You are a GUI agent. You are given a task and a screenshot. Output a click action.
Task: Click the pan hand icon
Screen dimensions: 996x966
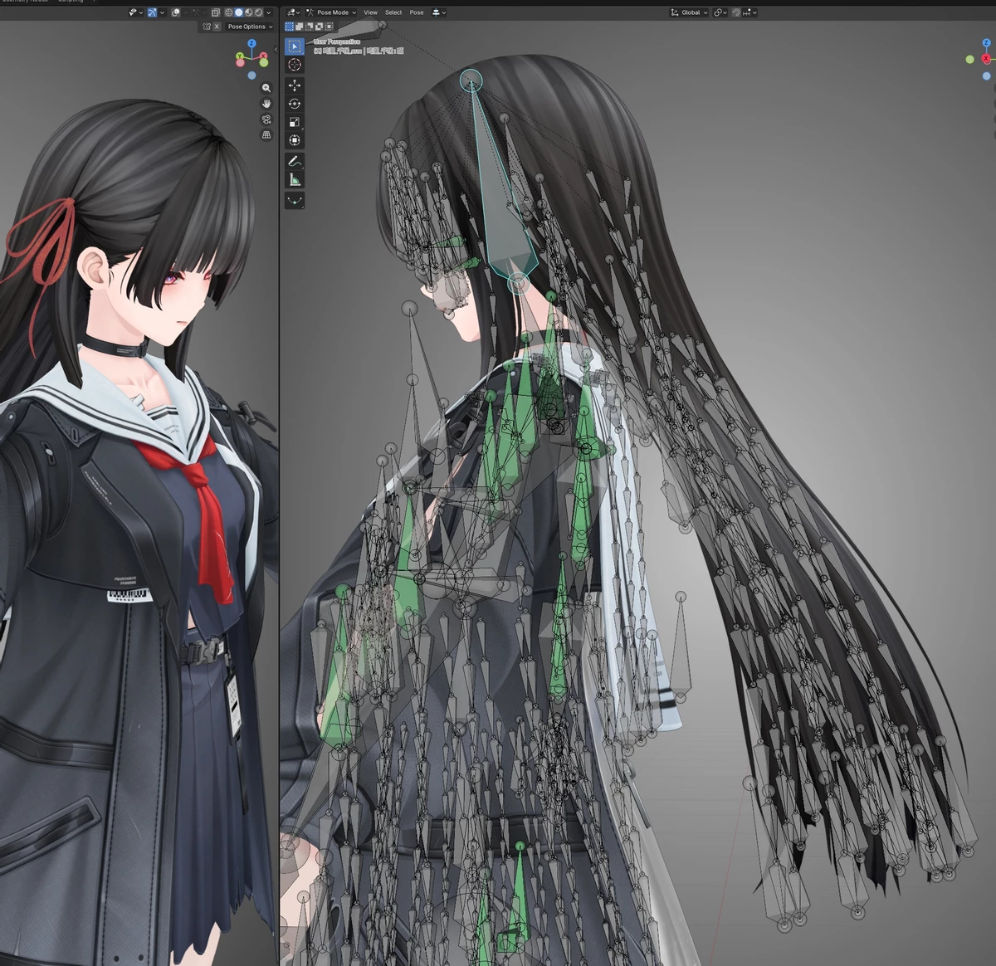266,104
